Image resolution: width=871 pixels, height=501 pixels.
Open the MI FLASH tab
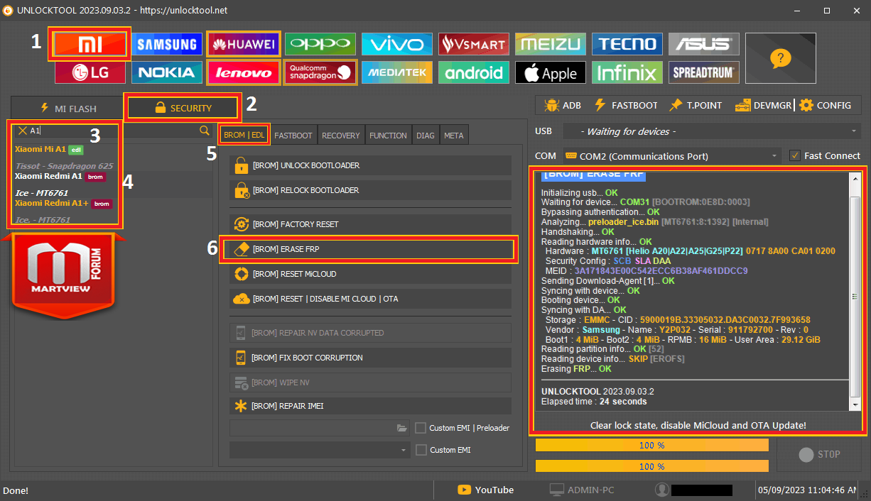68,109
